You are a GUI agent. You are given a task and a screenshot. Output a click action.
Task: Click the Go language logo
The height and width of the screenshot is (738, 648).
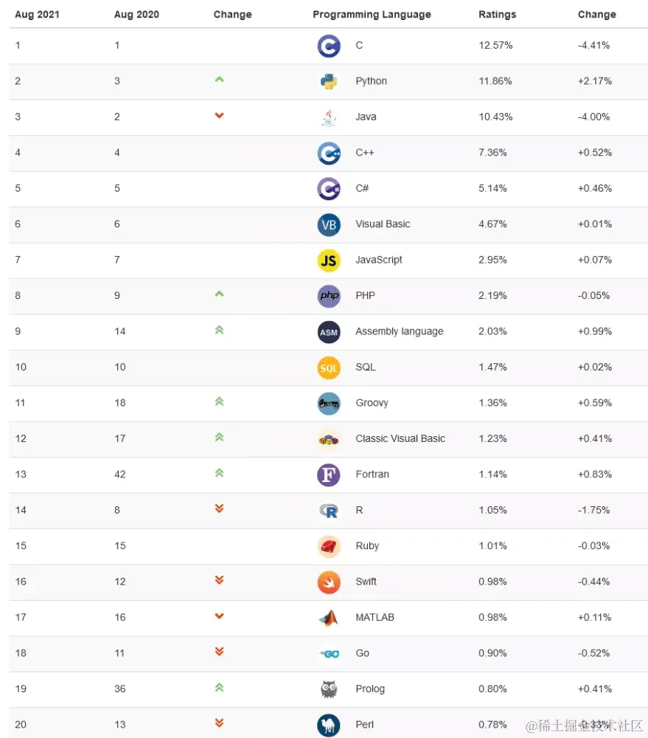tap(329, 654)
